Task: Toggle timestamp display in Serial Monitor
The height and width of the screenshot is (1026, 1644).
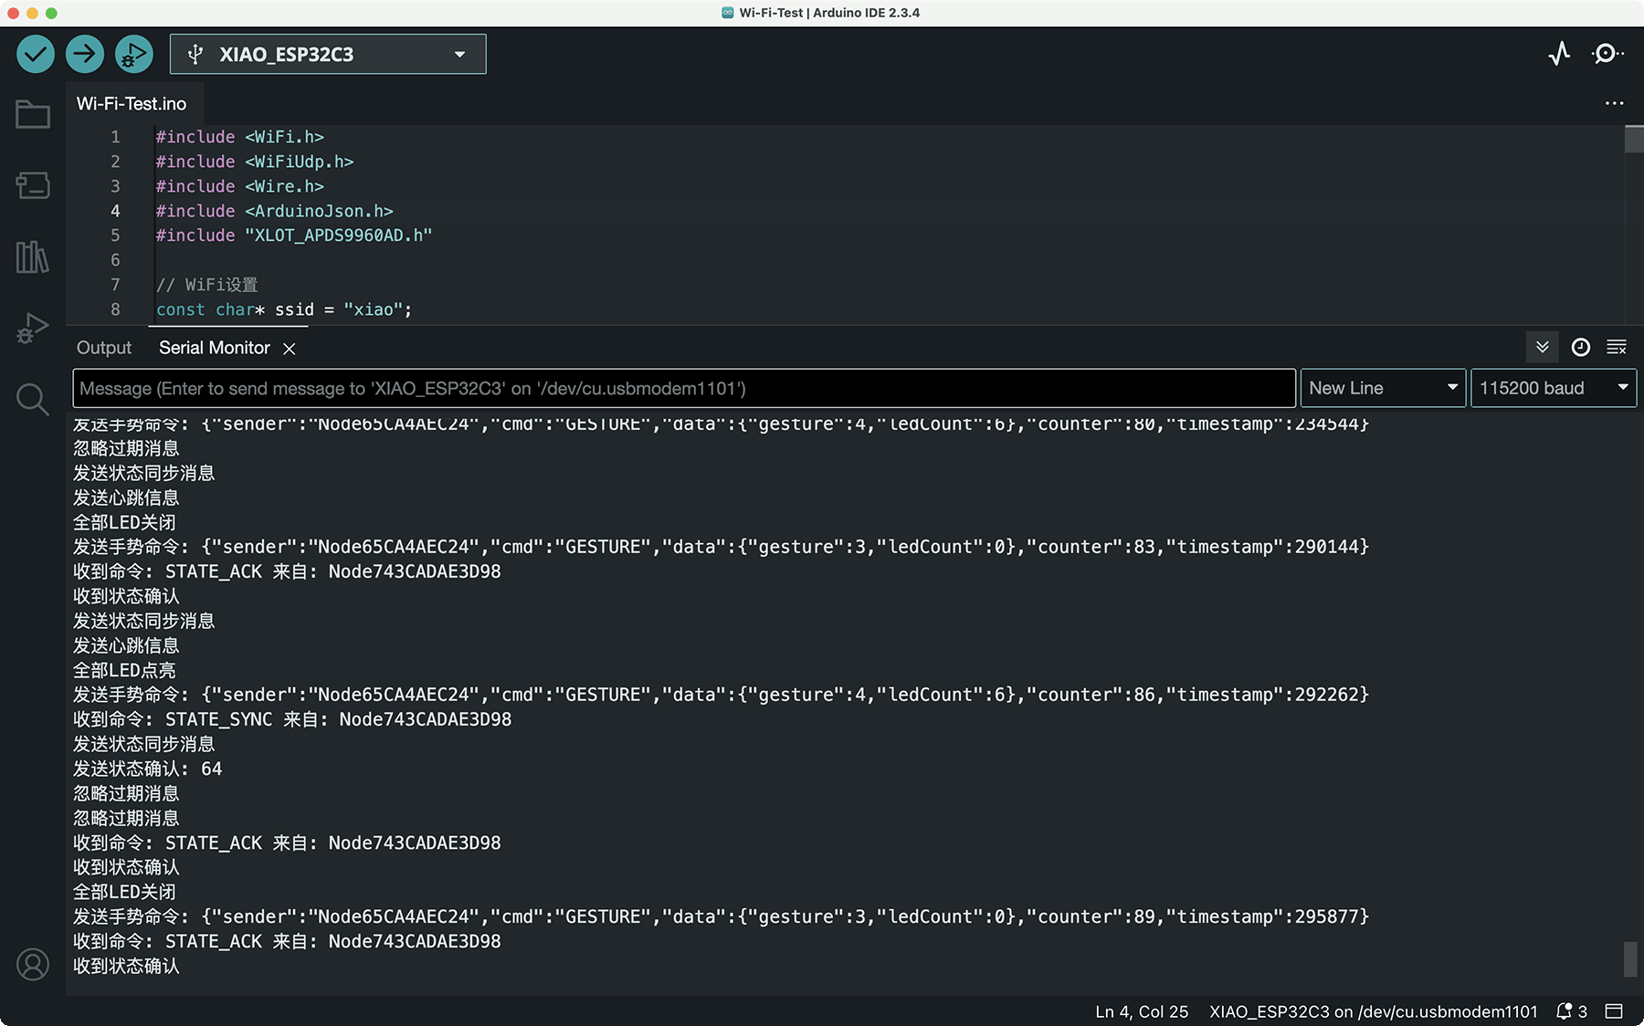Action: tap(1580, 347)
